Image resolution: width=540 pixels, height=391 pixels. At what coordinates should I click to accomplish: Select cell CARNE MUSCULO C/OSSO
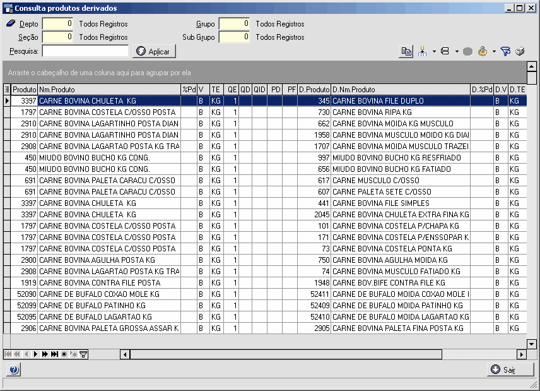pyautogui.click(x=400, y=181)
